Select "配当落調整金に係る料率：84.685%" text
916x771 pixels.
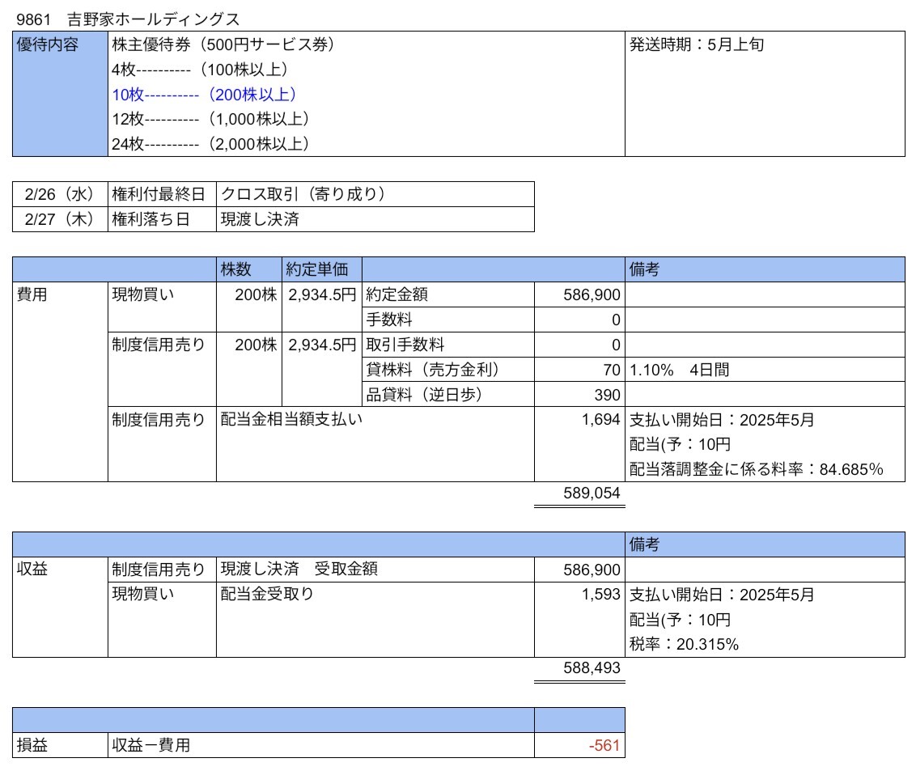(756, 469)
